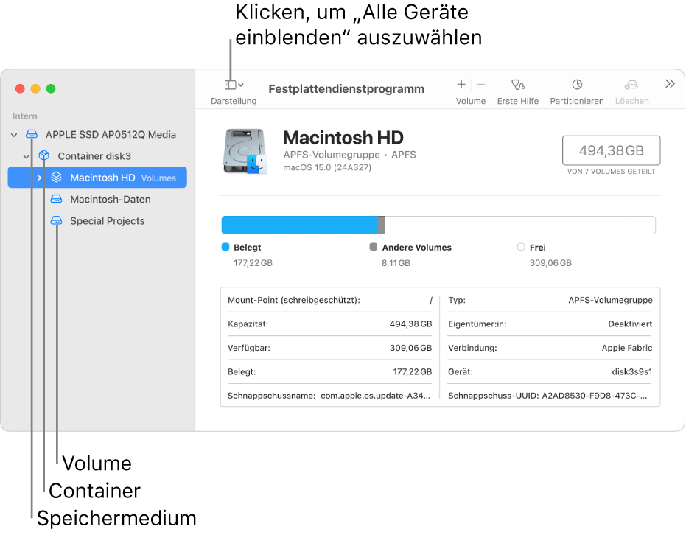Screen dimensions: 686x535
Task: Click the Schnappschuss-UUID value A2AD8530
Action: coord(595,396)
